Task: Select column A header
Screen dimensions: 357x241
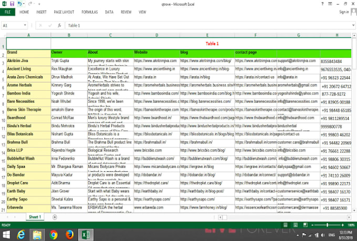Action: tap(28, 35)
